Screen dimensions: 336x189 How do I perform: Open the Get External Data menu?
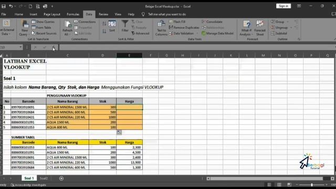pyautogui.click(x=6, y=28)
